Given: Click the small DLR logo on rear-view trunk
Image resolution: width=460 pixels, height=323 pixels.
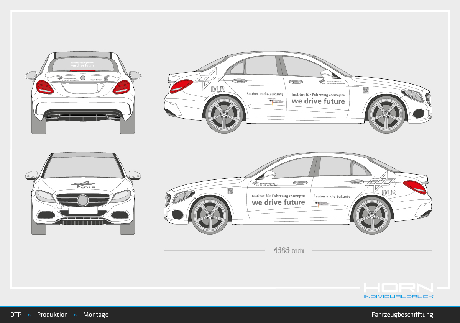Looking at the screenshot, I should (x=61, y=78).
